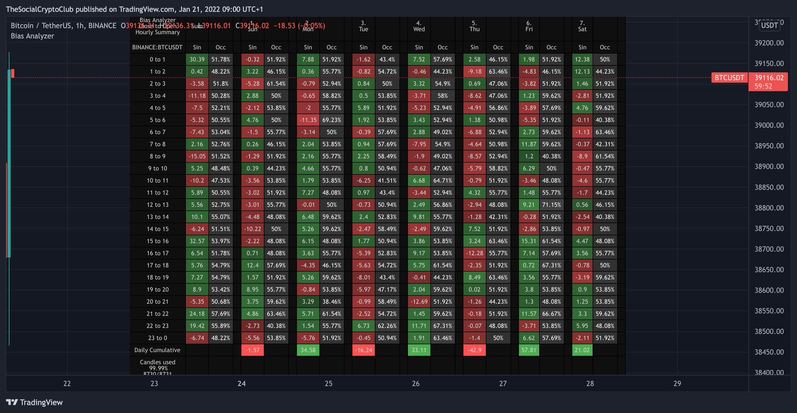Screen dimensions: 797x413
Task: Click the 12.38 Saturday 0 to 1 cell
Action: point(582,59)
